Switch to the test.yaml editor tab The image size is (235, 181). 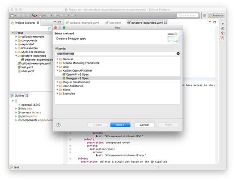point(113,23)
